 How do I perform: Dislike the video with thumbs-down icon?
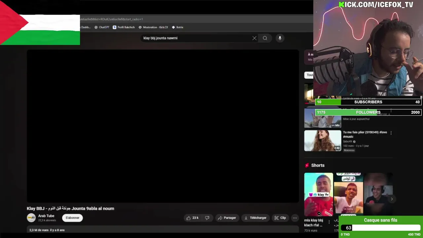coord(207,218)
